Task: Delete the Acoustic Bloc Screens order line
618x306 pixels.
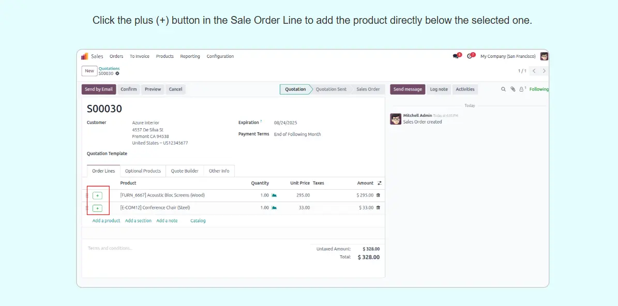Action: 378,195
